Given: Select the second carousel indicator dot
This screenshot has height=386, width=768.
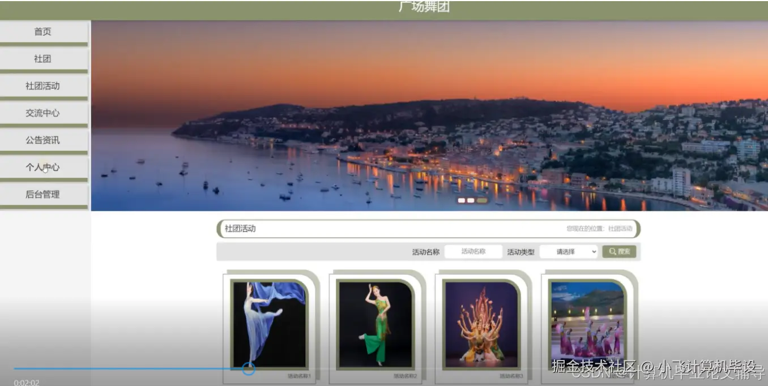Looking at the screenshot, I should point(471,200).
